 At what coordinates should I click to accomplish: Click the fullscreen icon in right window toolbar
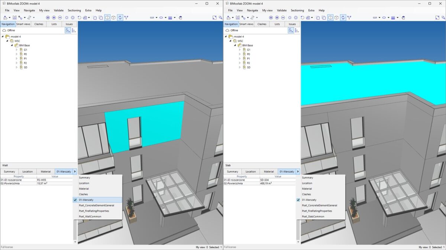point(438,17)
